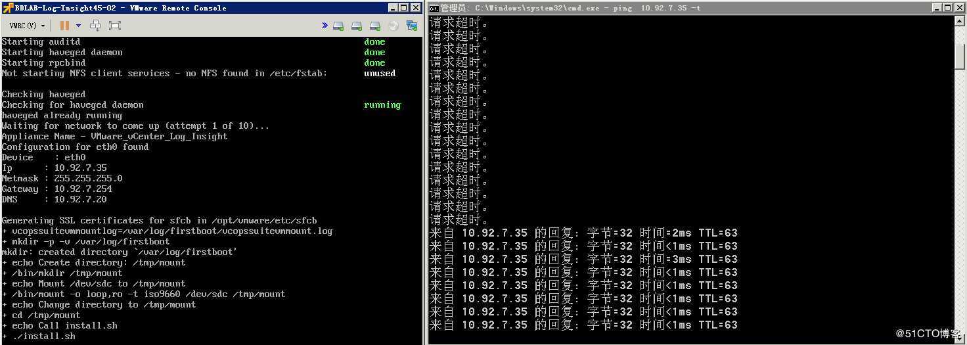Send Ctrl+Alt+Del using the toolbar icon
Viewport: 967px width, 345px height.
(95, 26)
